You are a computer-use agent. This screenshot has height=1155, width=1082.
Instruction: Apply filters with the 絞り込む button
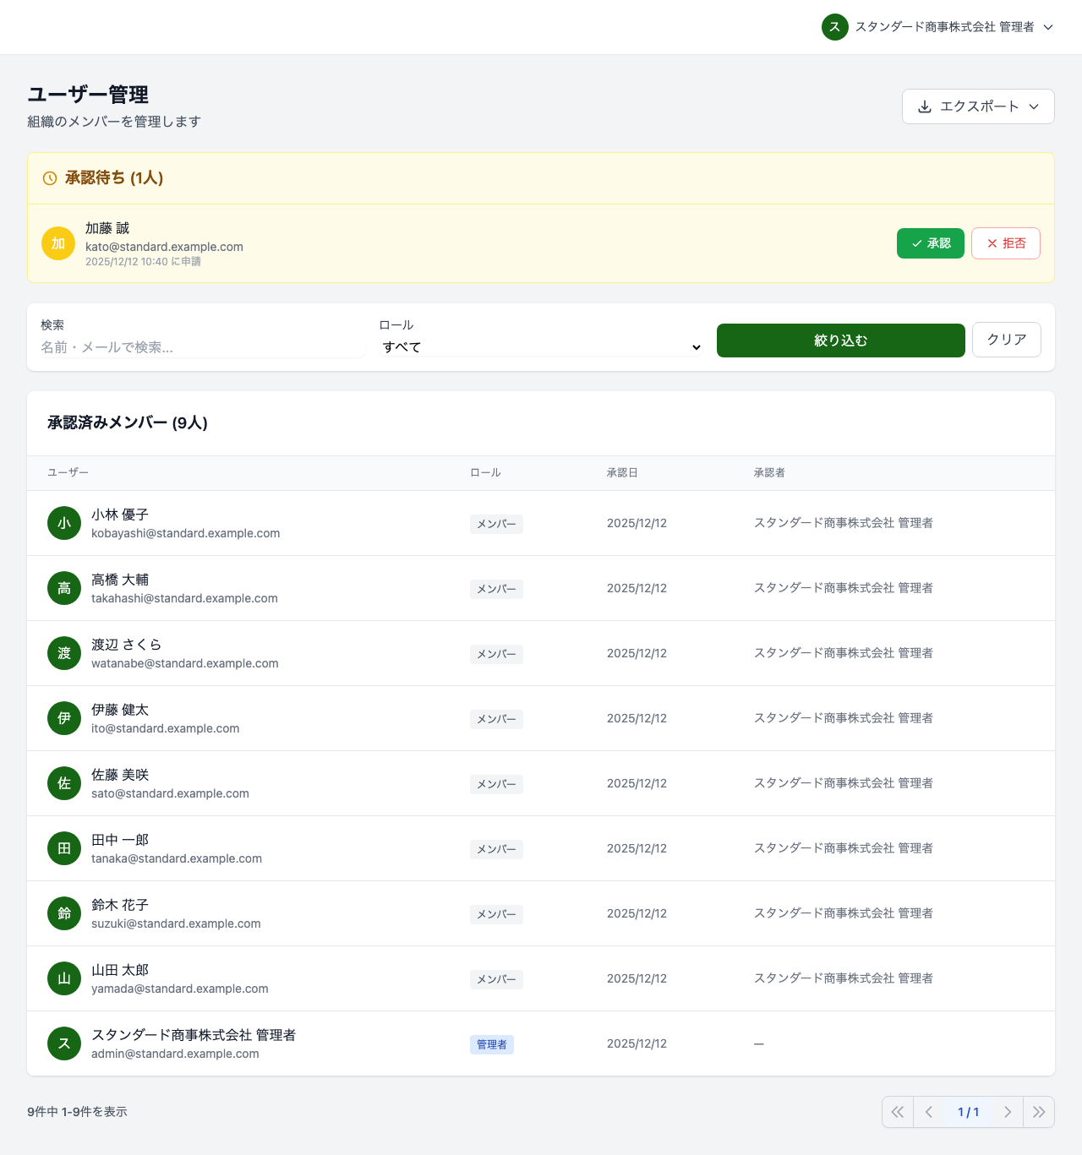point(839,340)
